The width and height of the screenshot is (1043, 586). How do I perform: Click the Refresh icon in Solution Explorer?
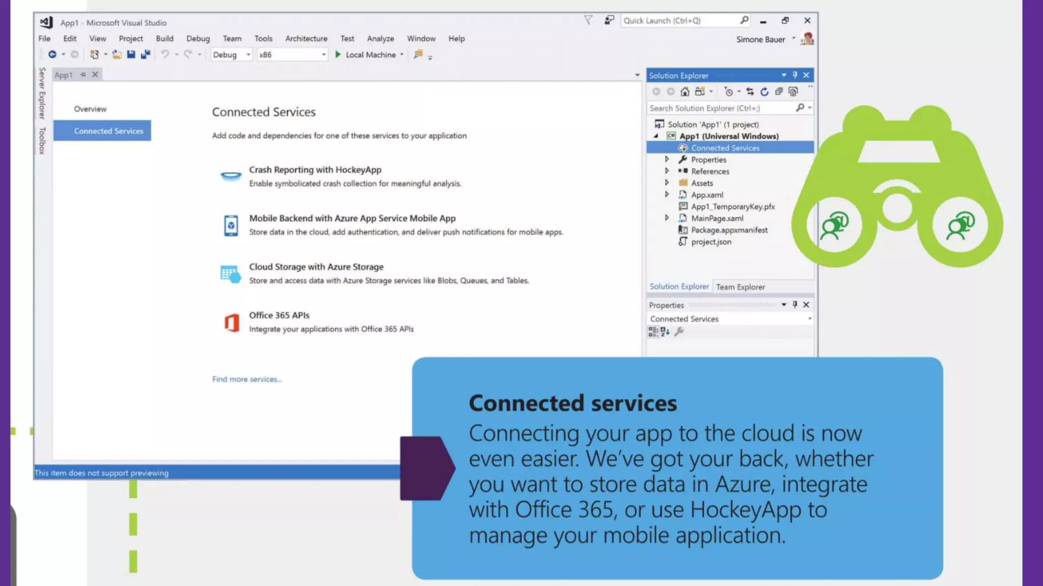(764, 92)
